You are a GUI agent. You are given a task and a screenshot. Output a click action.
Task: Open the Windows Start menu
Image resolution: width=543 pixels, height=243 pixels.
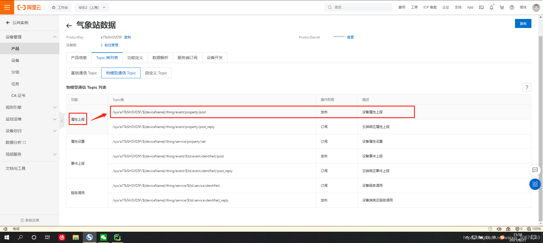click(x=7, y=237)
